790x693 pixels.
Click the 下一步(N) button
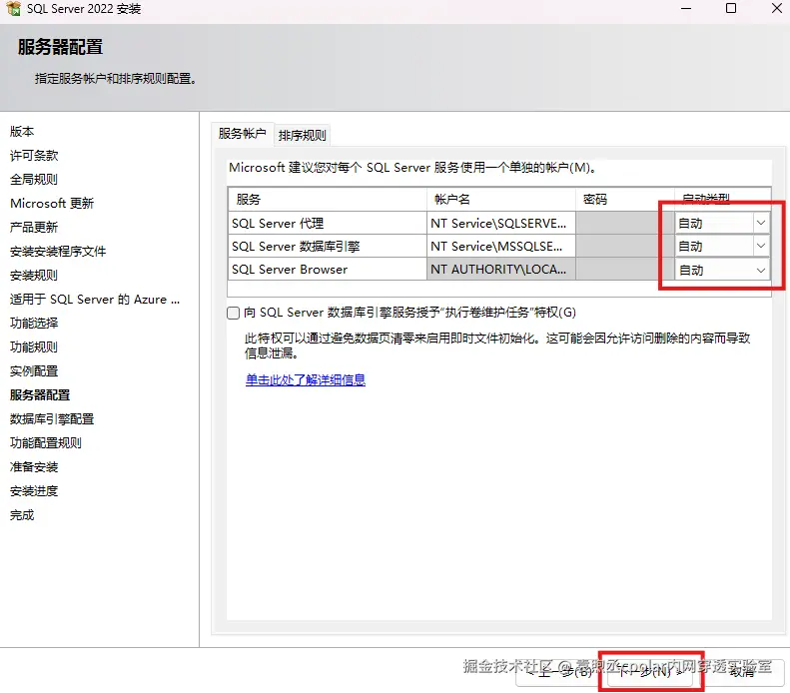650,672
